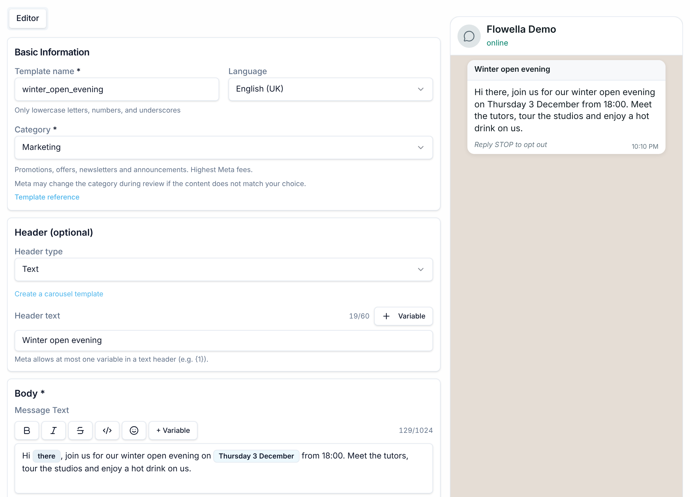Click 'Reply STOP to opt out' footer text
The height and width of the screenshot is (497, 690).
pyautogui.click(x=511, y=145)
